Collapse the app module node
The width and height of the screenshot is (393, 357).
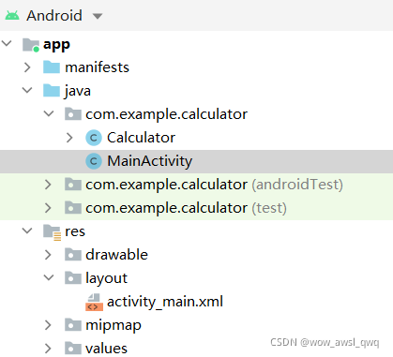coord(7,43)
